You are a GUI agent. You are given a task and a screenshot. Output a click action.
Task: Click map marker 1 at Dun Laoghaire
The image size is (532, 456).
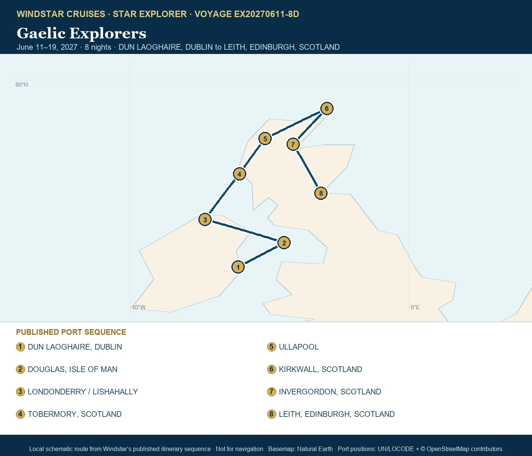coord(238,267)
